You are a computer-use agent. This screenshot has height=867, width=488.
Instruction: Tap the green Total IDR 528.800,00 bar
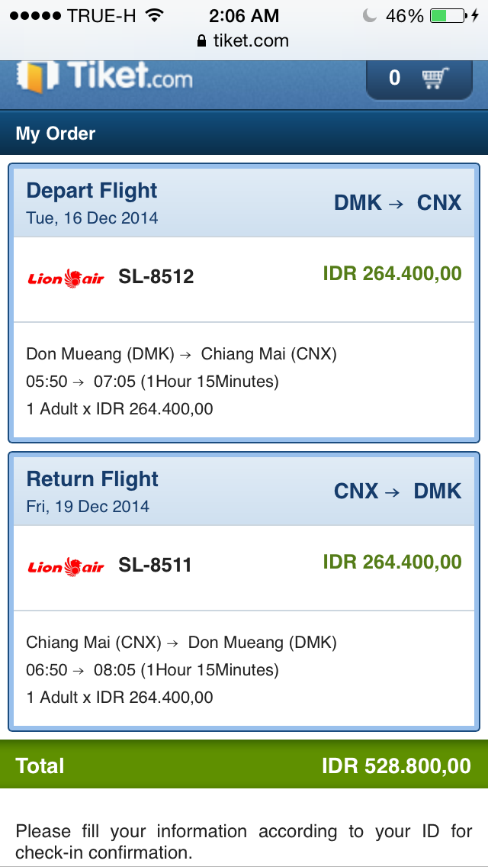pos(244,765)
